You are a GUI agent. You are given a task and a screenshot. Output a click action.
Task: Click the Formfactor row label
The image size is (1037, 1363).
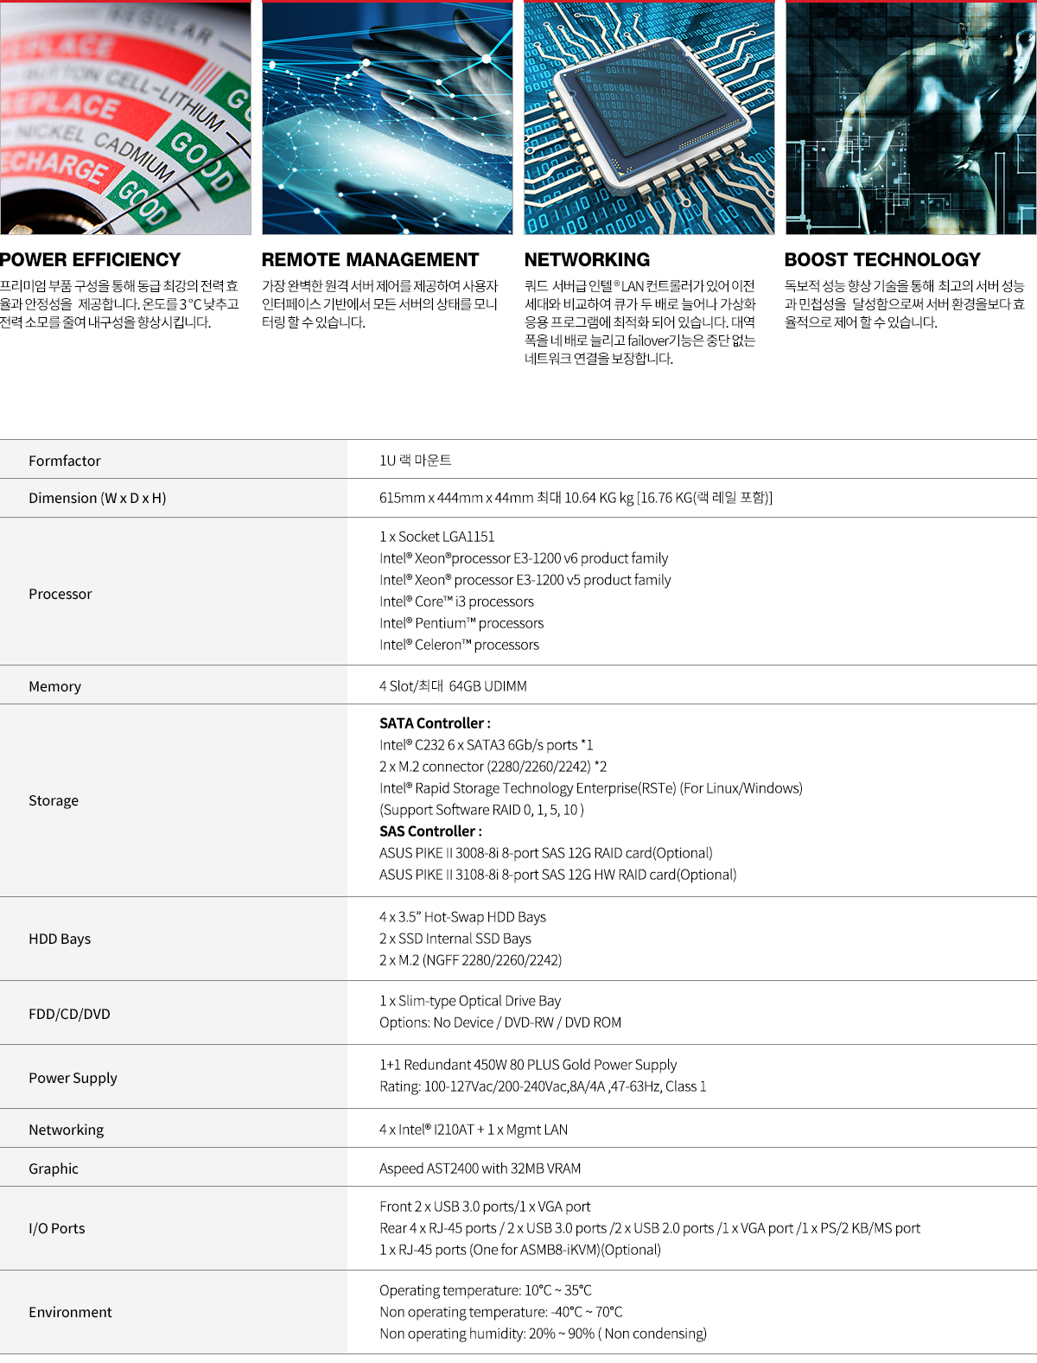click(65, 461)
